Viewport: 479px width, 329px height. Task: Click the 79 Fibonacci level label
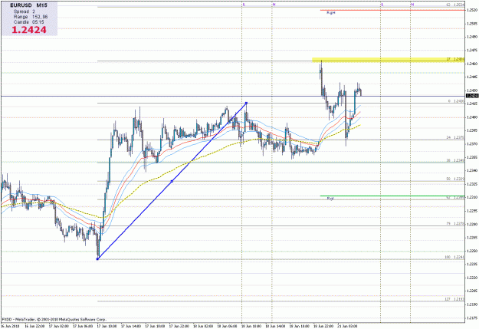tap(455, 224)
